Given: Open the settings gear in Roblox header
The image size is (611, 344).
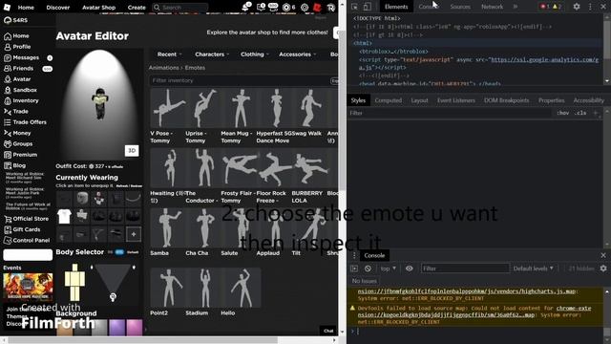Looking at the screenshot, I should (305, 7).
